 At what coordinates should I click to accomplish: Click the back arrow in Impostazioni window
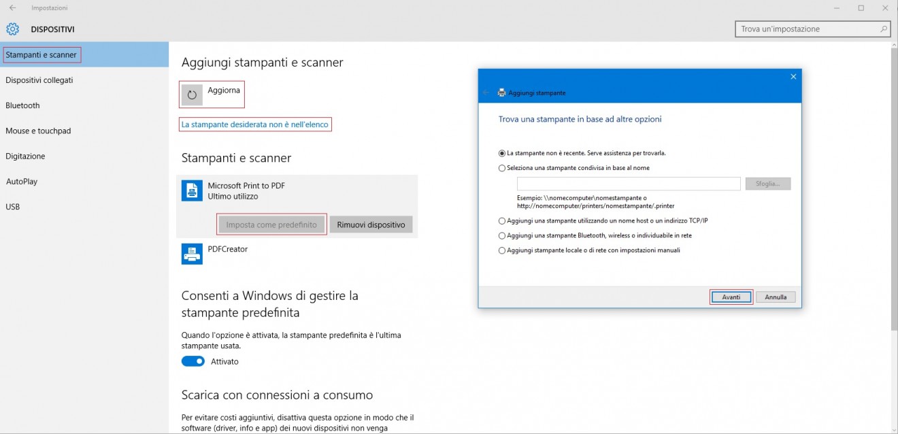pos(12,7)
